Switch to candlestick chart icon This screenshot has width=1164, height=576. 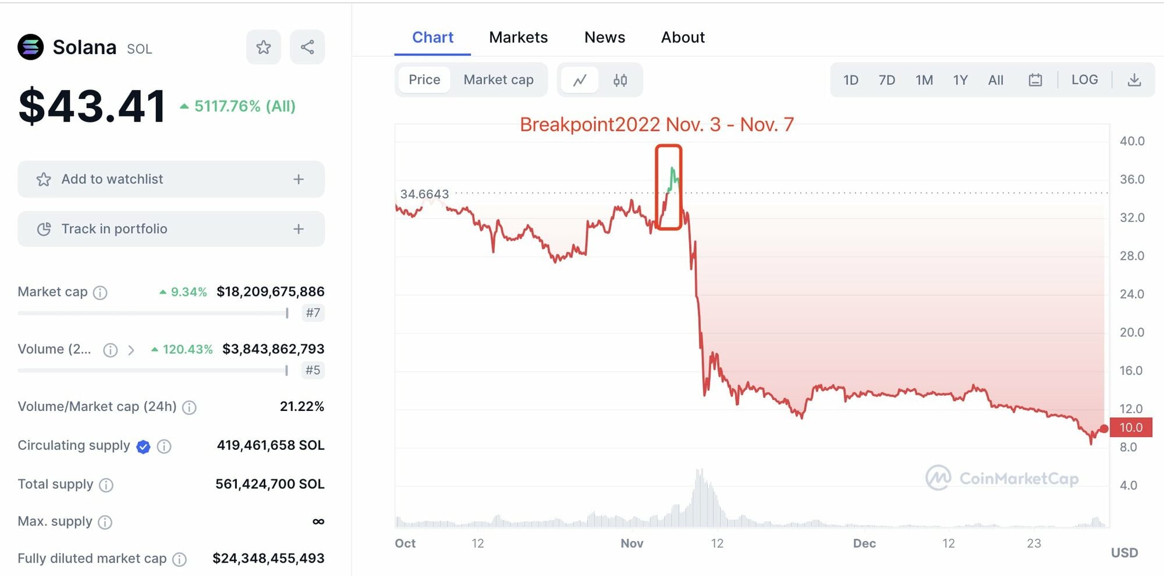click(620, 80)
